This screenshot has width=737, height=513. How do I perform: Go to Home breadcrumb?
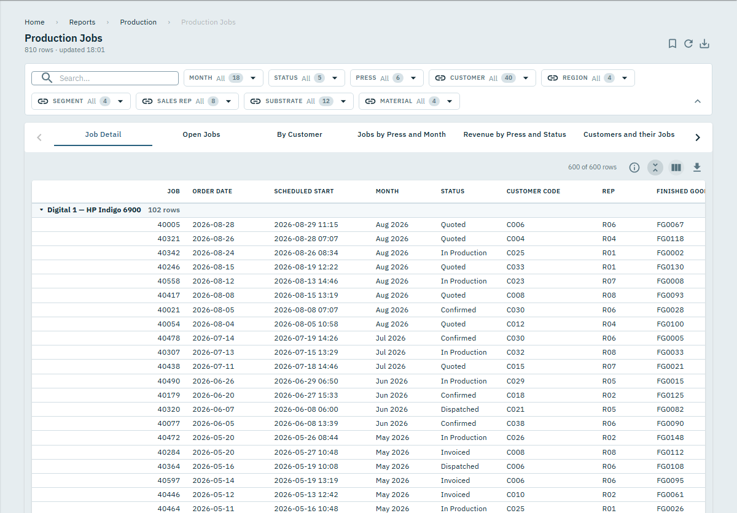pos(34,22)
